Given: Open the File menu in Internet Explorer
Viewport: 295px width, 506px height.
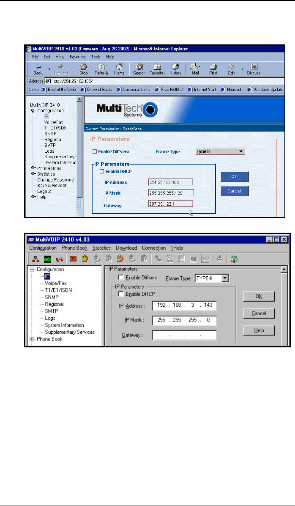Looking at the screenshot, I should pos(35,57).
